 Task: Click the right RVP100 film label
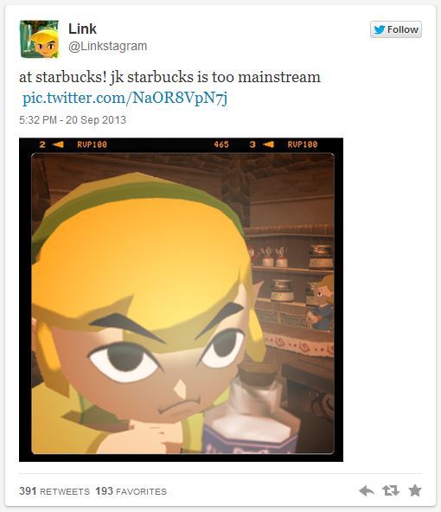[x=303, y=144]
